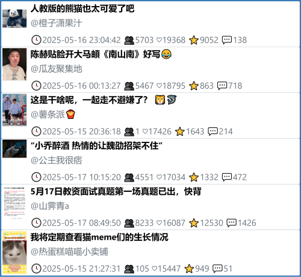Viewport: 301px width, 277px height.
Task: Open the 陈赫贴脸开大马頔 post title
Action: tap(101, 54)
